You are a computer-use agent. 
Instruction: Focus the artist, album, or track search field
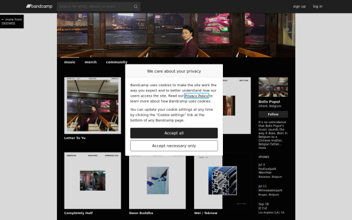pos(99,6)
